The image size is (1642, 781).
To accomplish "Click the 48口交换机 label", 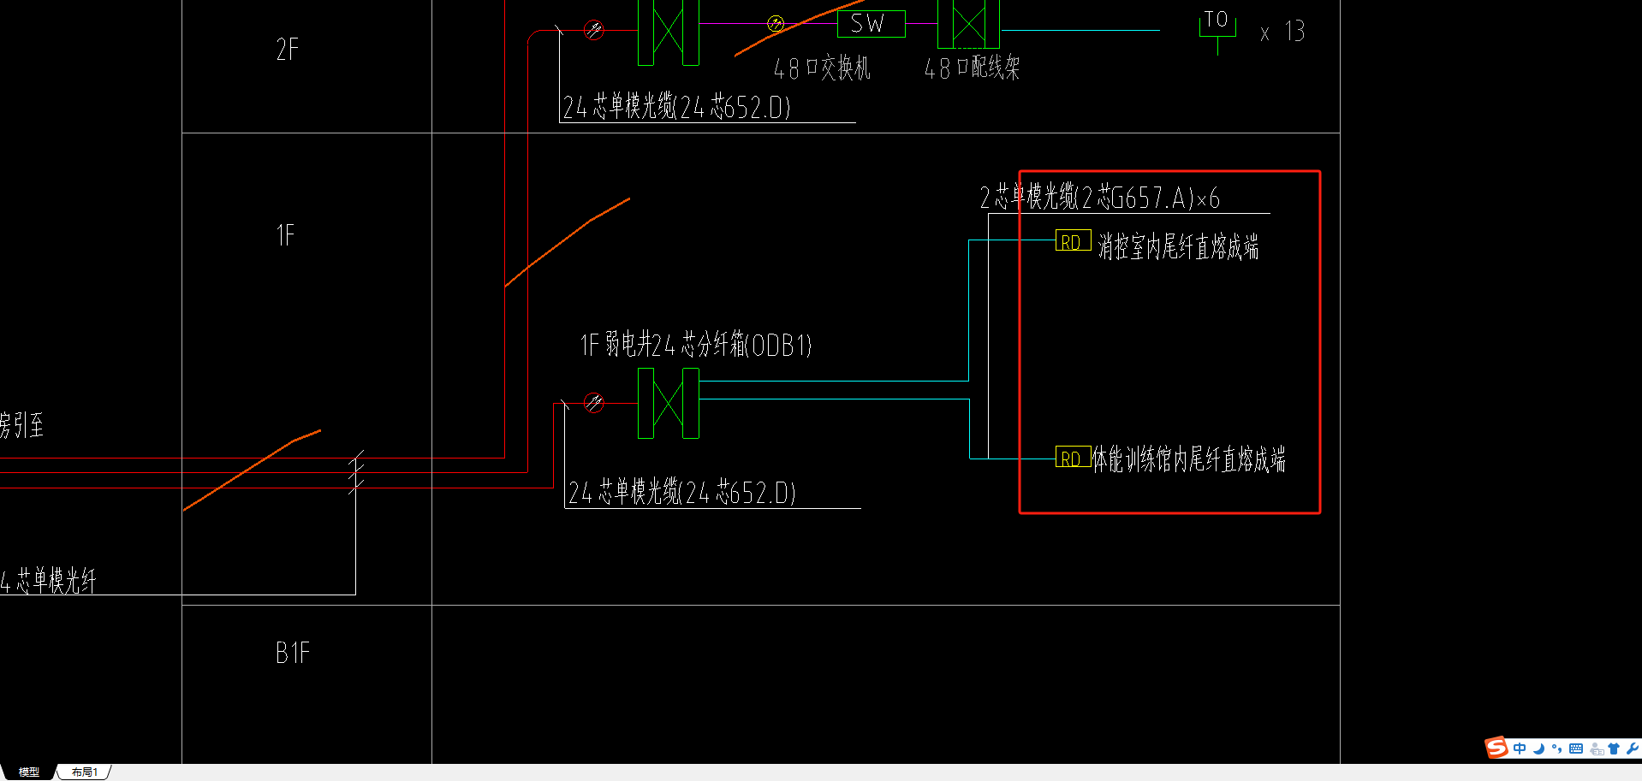I will coord(822,68).
